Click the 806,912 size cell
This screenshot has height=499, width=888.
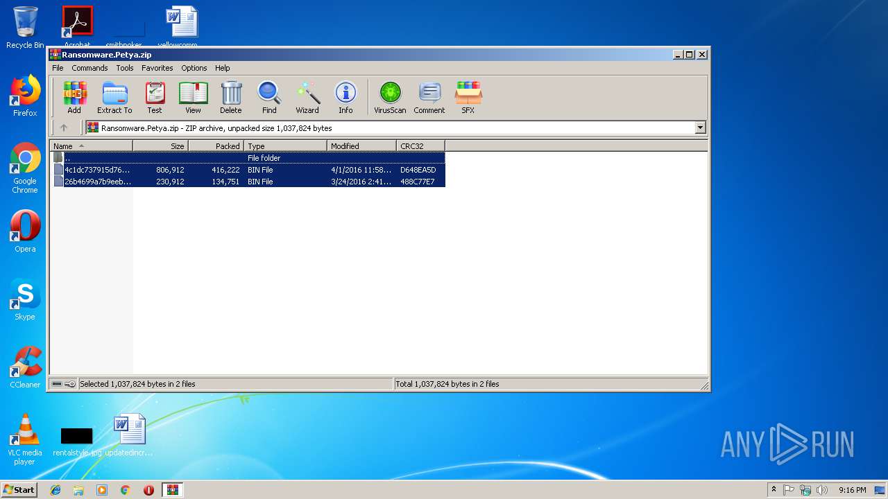170,170
